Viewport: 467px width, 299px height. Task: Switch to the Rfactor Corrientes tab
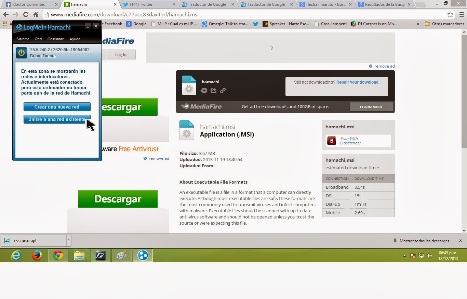pyautogui.click(x=31, y=4)
